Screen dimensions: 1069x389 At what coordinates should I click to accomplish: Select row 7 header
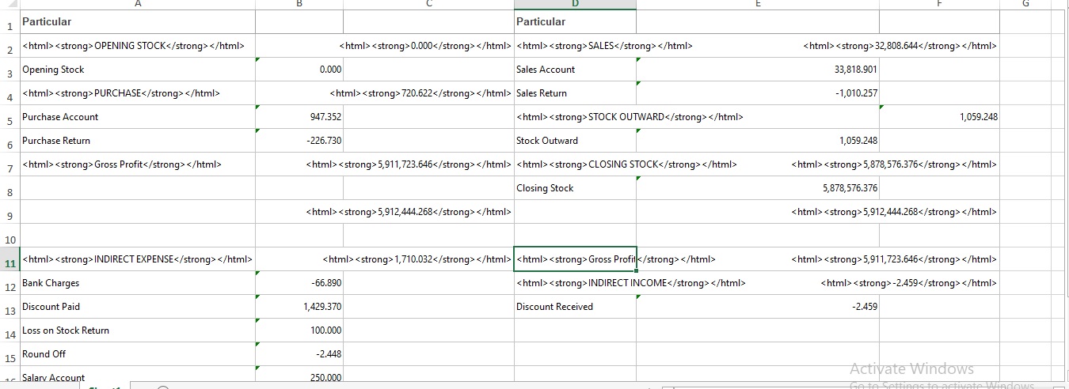click(9, 169)
